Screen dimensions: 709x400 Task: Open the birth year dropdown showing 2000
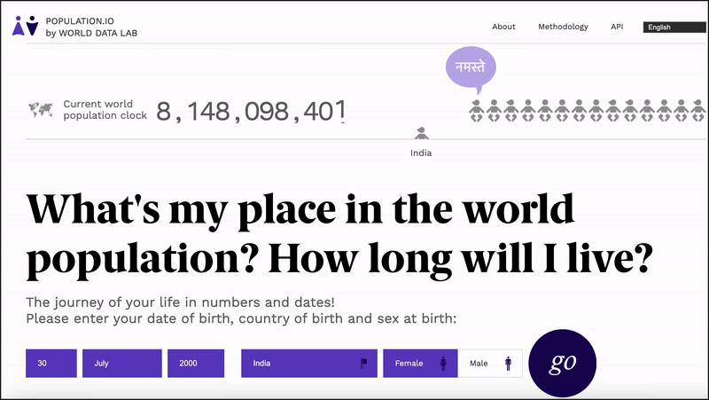click(196, 363)
